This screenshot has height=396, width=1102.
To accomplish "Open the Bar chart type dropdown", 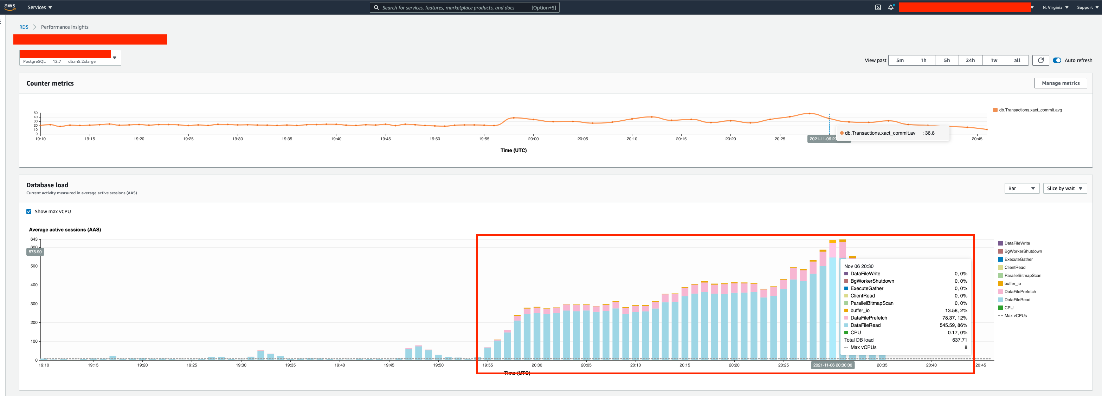I will pyautogui.click(x=1022, y=188).
